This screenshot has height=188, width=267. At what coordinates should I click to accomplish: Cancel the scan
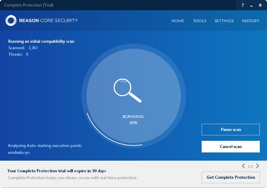pos(231,147)
